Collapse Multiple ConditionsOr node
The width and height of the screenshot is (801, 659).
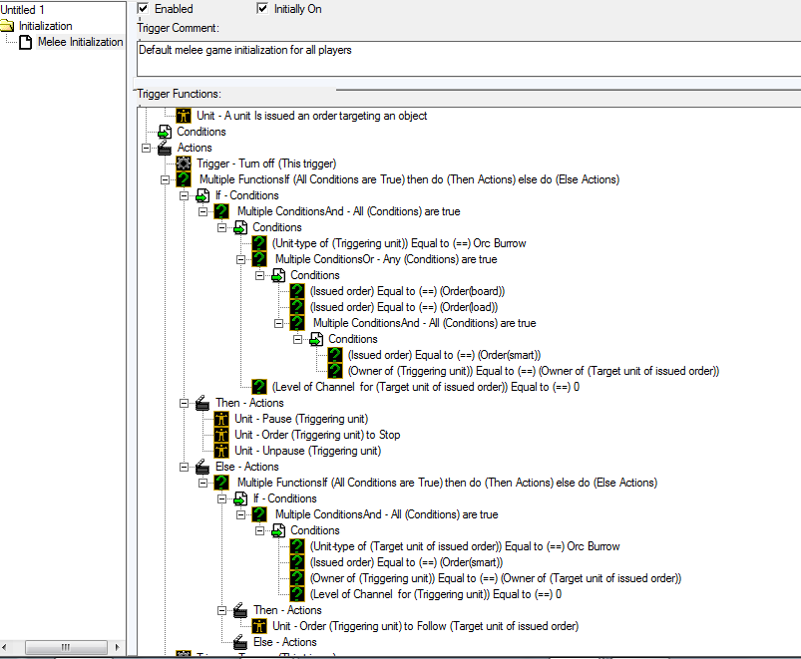240,259
